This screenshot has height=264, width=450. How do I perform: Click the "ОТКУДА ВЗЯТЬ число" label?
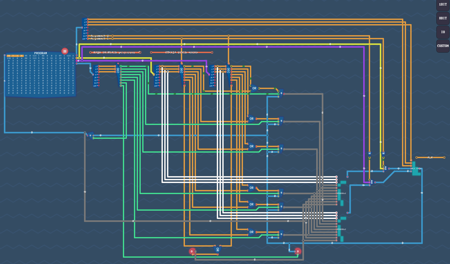click(x=181, y=53)
